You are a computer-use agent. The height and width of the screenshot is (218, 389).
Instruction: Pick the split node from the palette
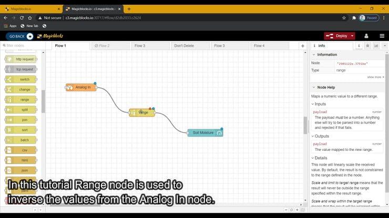(21, 110)
